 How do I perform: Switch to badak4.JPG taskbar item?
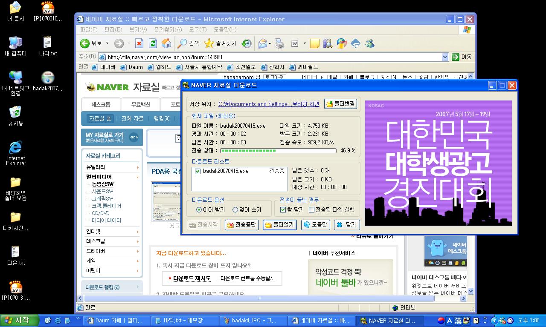tap(253, 321)
